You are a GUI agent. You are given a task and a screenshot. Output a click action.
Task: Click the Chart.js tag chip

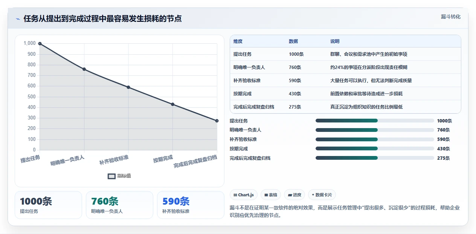244,195
